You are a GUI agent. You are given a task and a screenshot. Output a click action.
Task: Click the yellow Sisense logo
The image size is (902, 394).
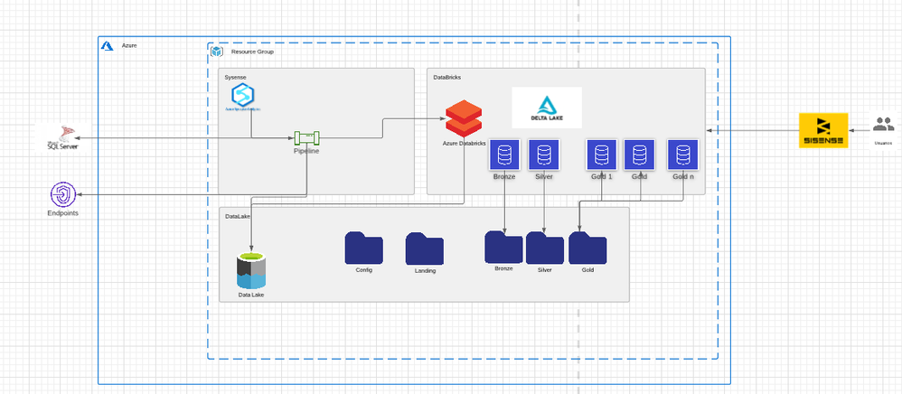[823, 130]
